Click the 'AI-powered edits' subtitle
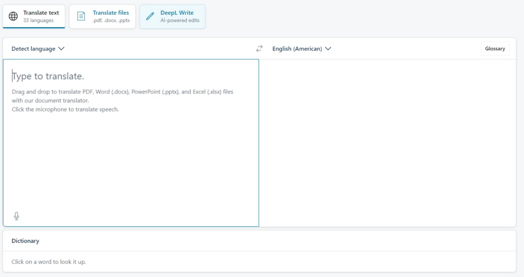The width and height of the screenshot is (524, 277). tap(180, 20)
